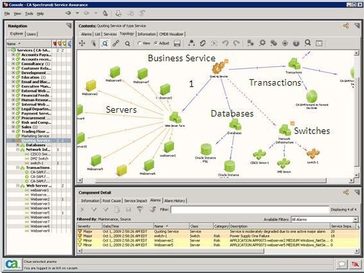Click into the Filter text field

point(249,209)
